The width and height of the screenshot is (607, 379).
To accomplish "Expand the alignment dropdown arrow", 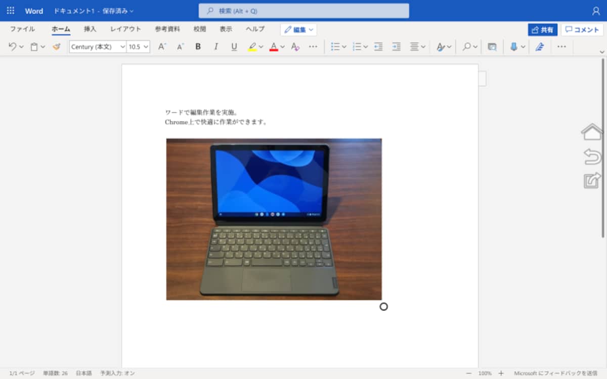I will point(423,47).
